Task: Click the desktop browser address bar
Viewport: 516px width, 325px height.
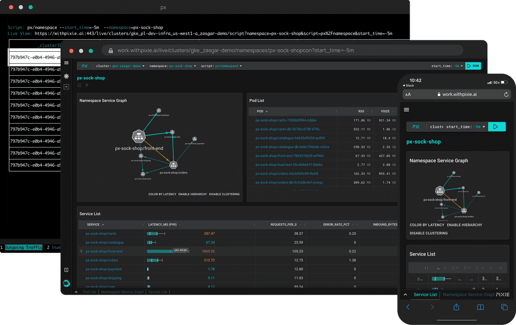Action: 283,50
